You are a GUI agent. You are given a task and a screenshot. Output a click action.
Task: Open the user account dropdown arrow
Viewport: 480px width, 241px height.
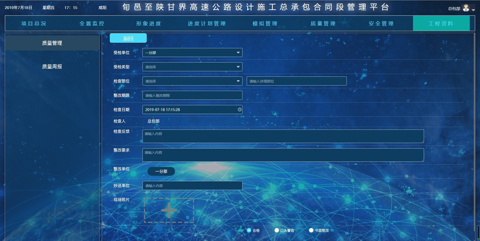pos(473,10)
